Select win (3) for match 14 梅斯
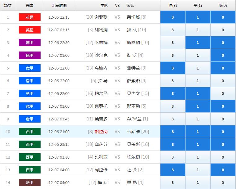Screen dimensions: 236x189 click(173, 182)
